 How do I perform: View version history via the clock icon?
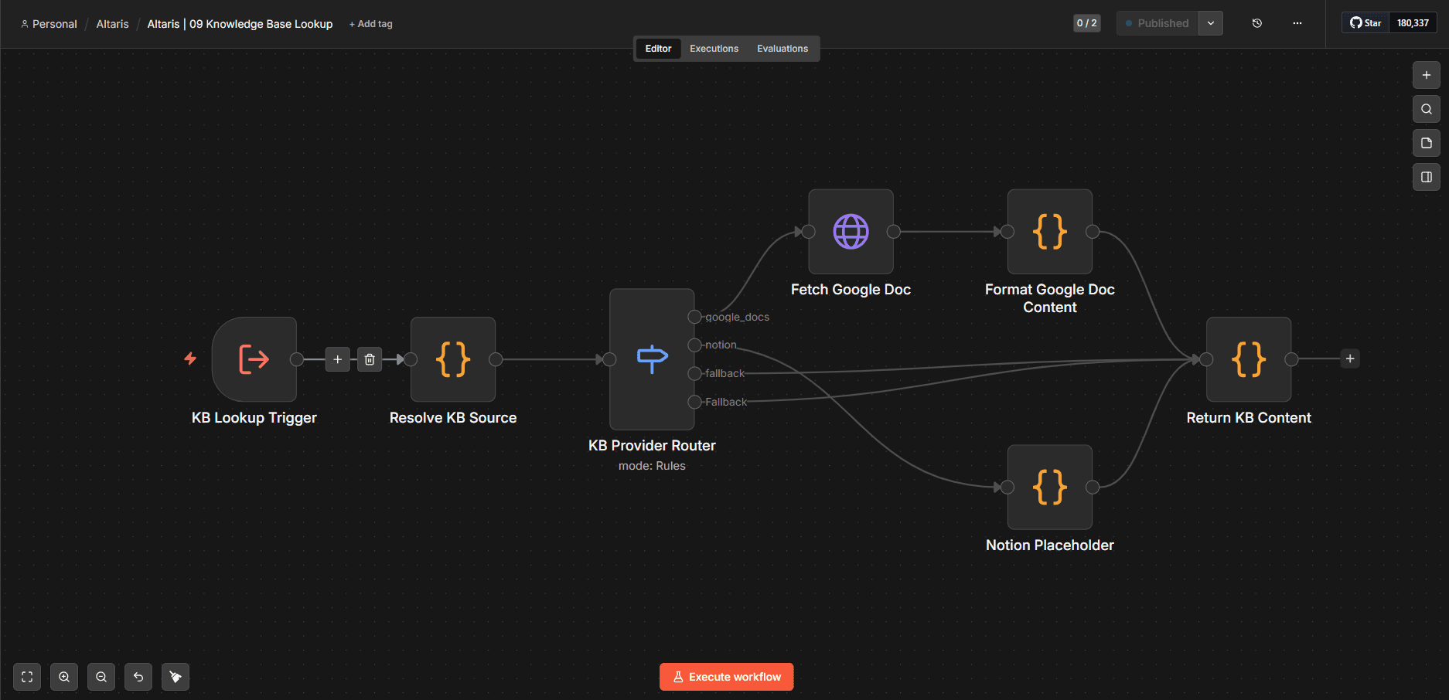(1256, 23)
